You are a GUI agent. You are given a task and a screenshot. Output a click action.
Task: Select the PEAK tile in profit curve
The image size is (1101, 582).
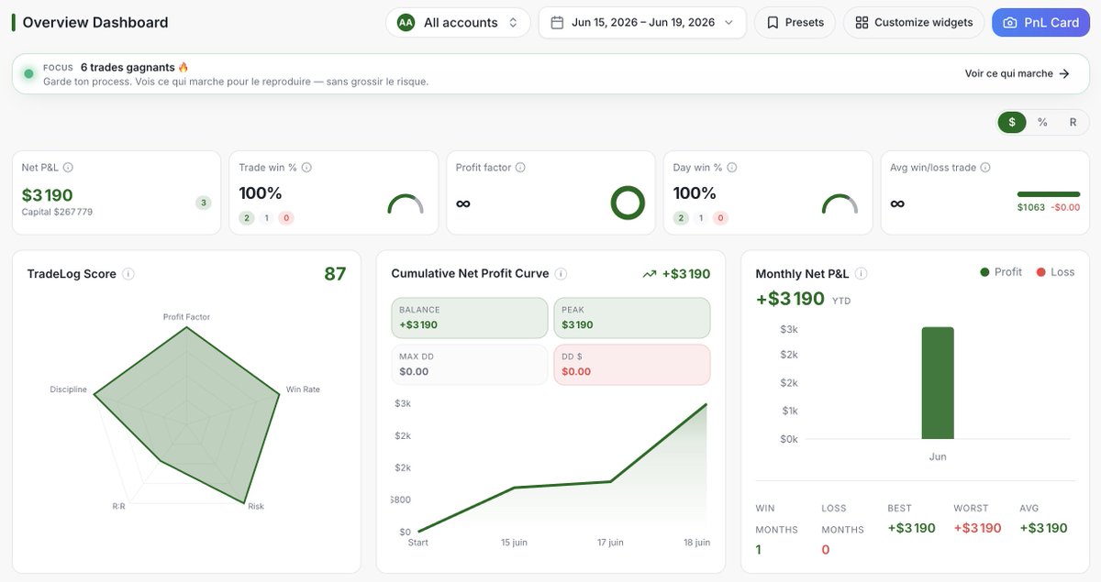pos(632,317)
